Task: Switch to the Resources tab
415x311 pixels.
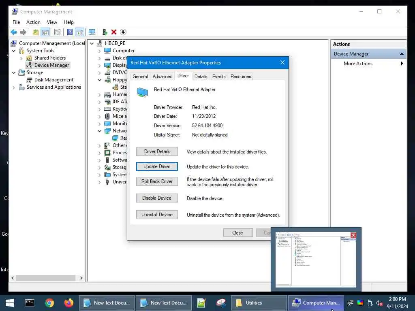Action: coord(241,77)
